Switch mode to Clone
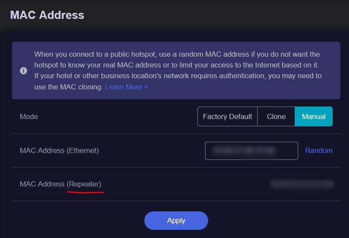 [276, 116]
